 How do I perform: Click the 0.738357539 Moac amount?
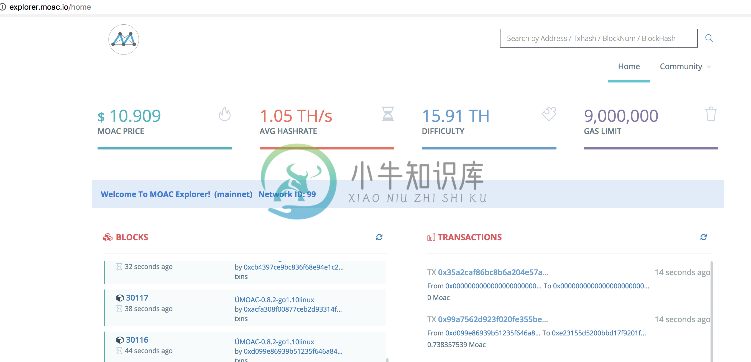[456, 345]
